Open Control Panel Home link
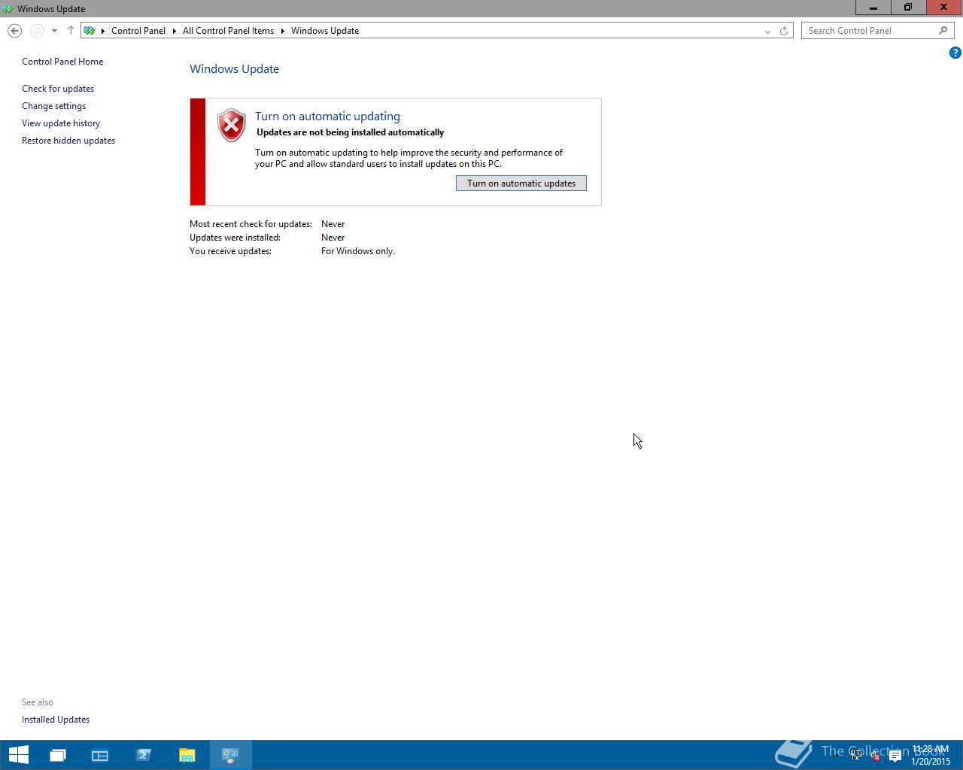The height and width of the screenshot is (770, 963). [x=62, y=62]
